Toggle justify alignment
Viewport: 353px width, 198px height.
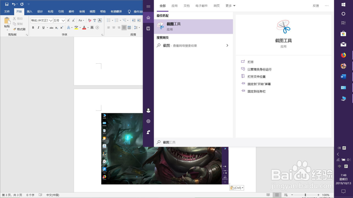124,27
